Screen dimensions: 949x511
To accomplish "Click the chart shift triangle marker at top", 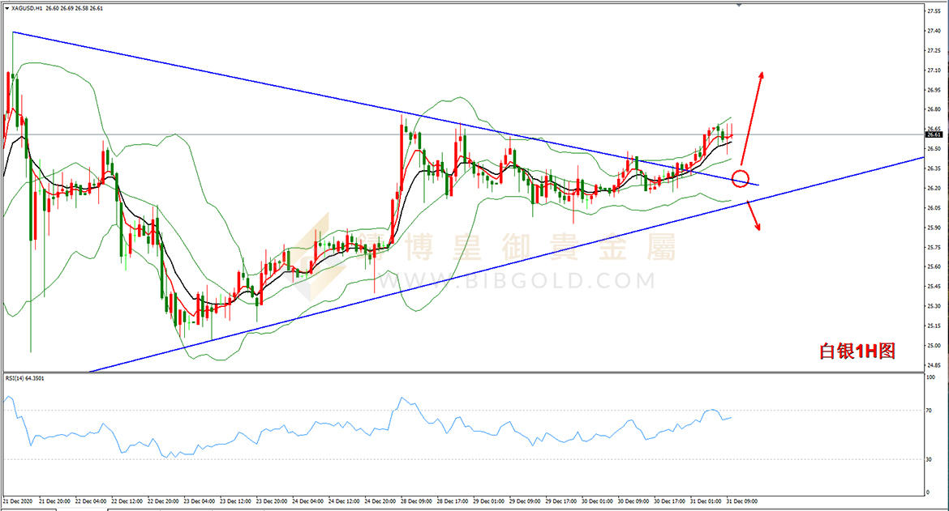I will coord(738,5).
